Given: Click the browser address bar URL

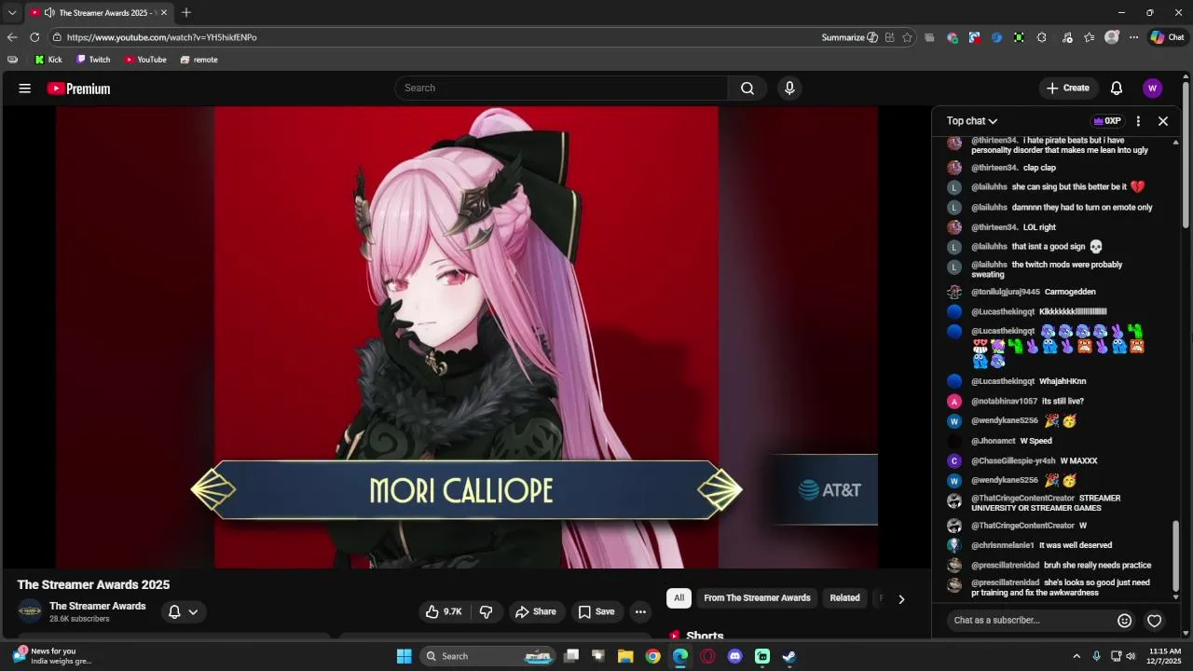Looking at the screenshot, I should click(x=162, y=37).
